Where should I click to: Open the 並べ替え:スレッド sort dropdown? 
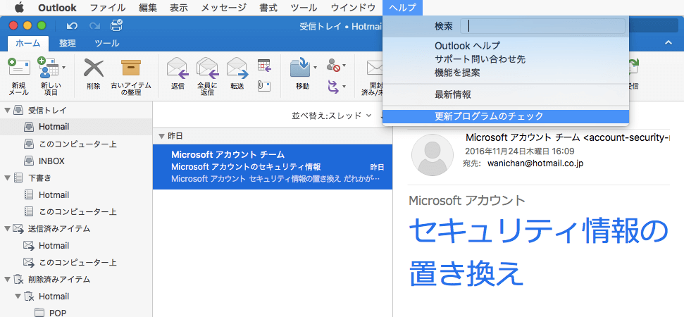point(332,116)
